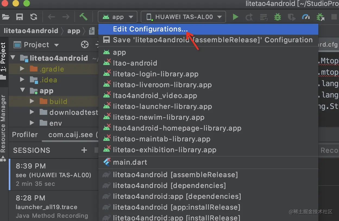Click the Back navigation arrow
Viewport: 339px width, 221px height.
click(51, 17)
